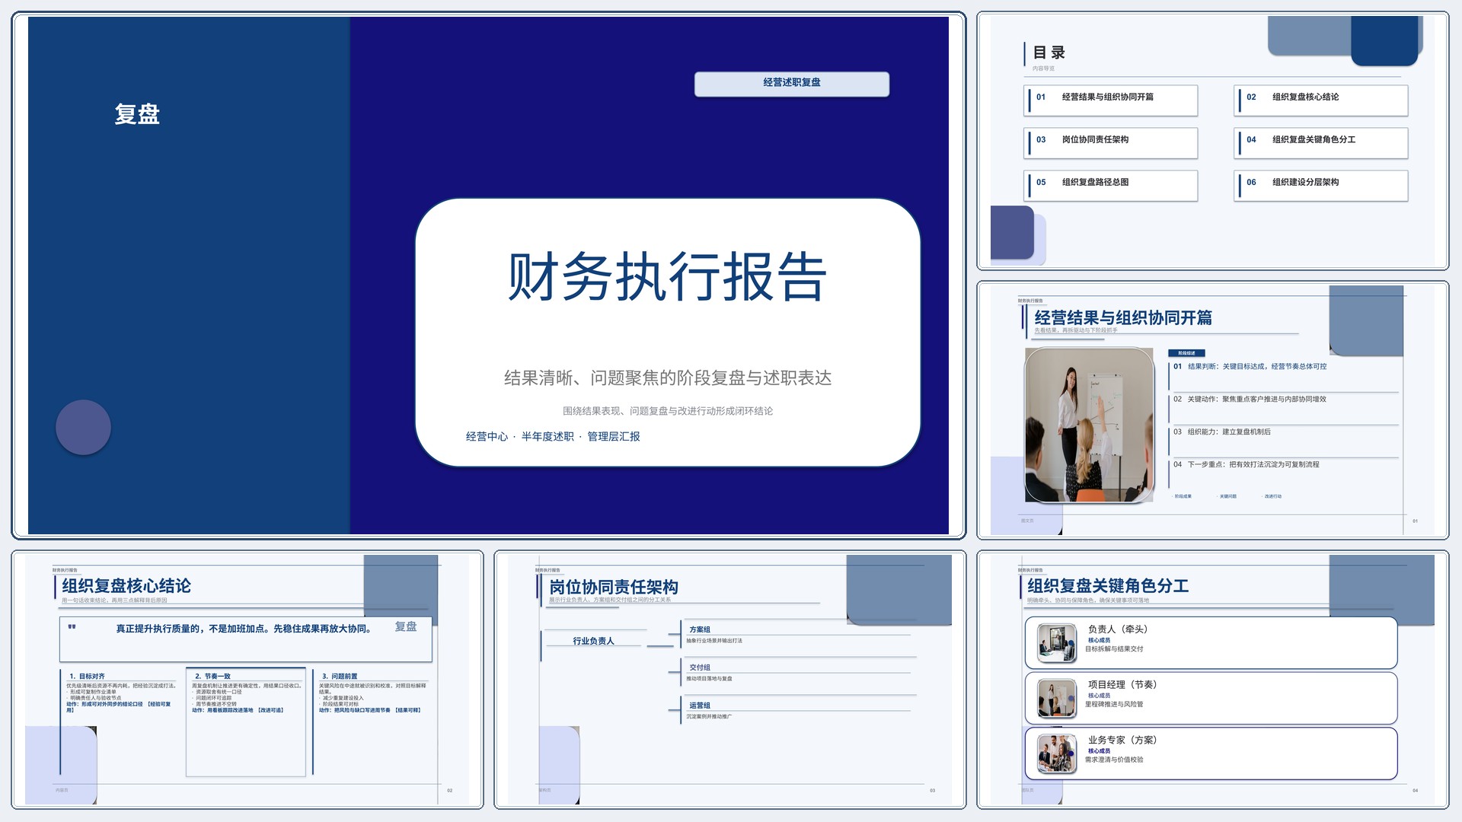Select the 负责人（牵头）card title
The image size is (1462, 822).
[1118, 629]
